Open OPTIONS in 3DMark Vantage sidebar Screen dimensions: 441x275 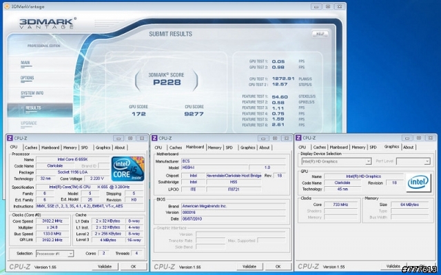tap(28, 78)
